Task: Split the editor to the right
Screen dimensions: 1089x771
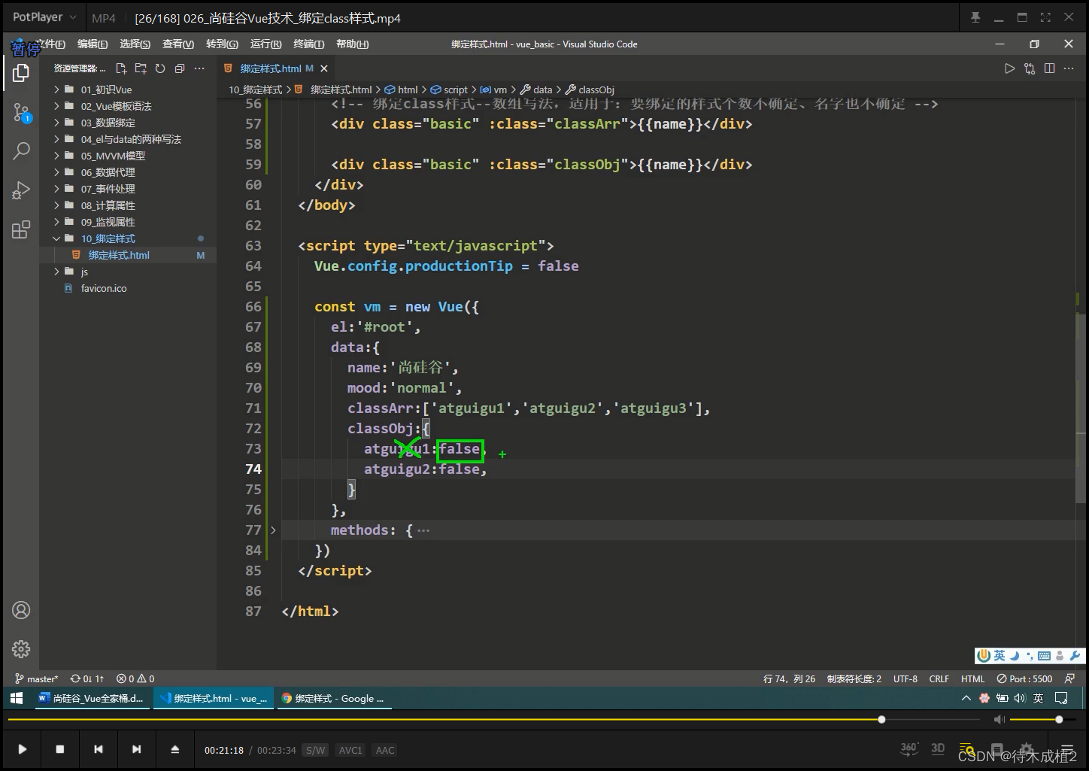Action: coord(1049,68)
